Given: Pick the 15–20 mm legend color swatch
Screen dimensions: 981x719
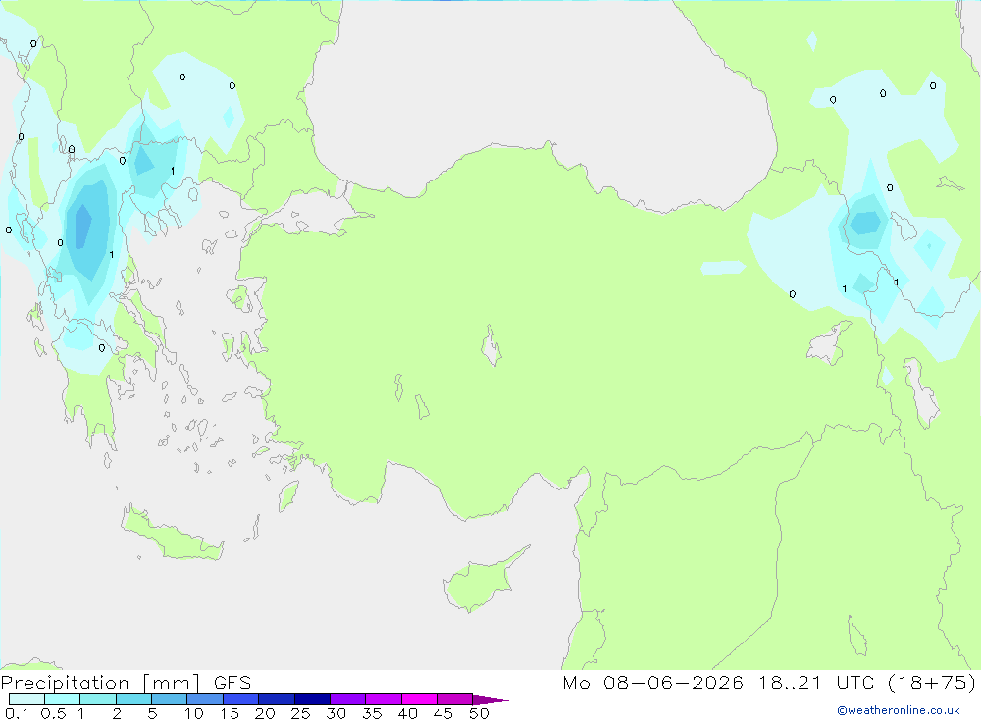Looking at the screenshot, I should 241,699.
